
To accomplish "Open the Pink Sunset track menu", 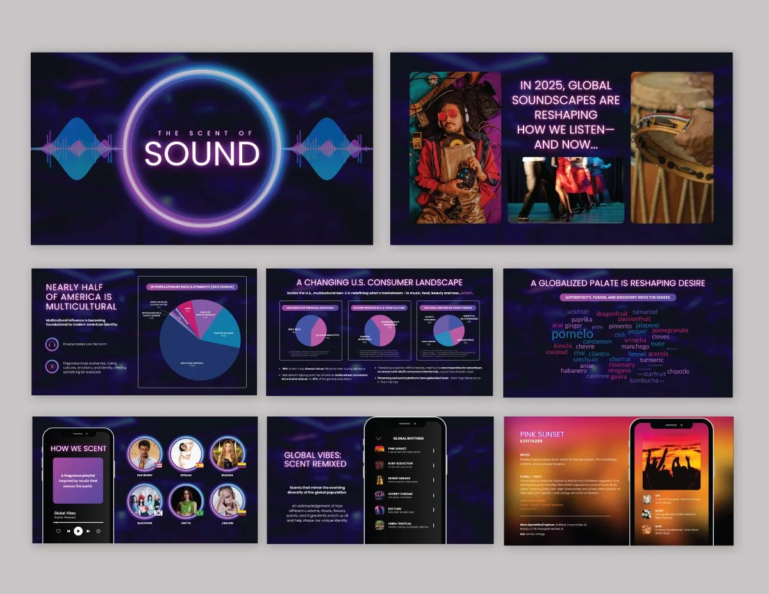I will pos(433,450).
